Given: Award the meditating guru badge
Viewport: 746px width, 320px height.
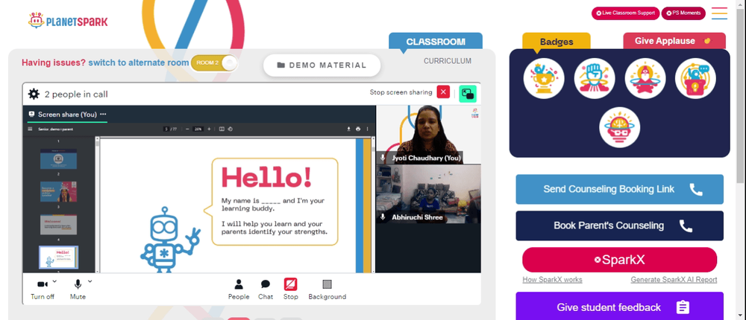Looking at the screenshot, I should click(645, 78).
